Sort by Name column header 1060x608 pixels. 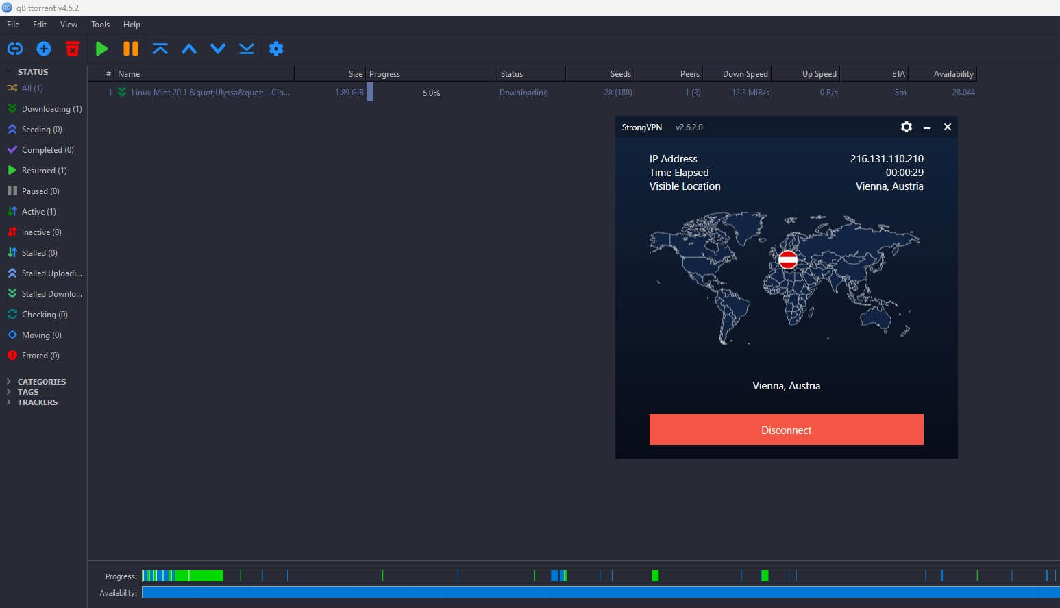(x=204, y=74)
